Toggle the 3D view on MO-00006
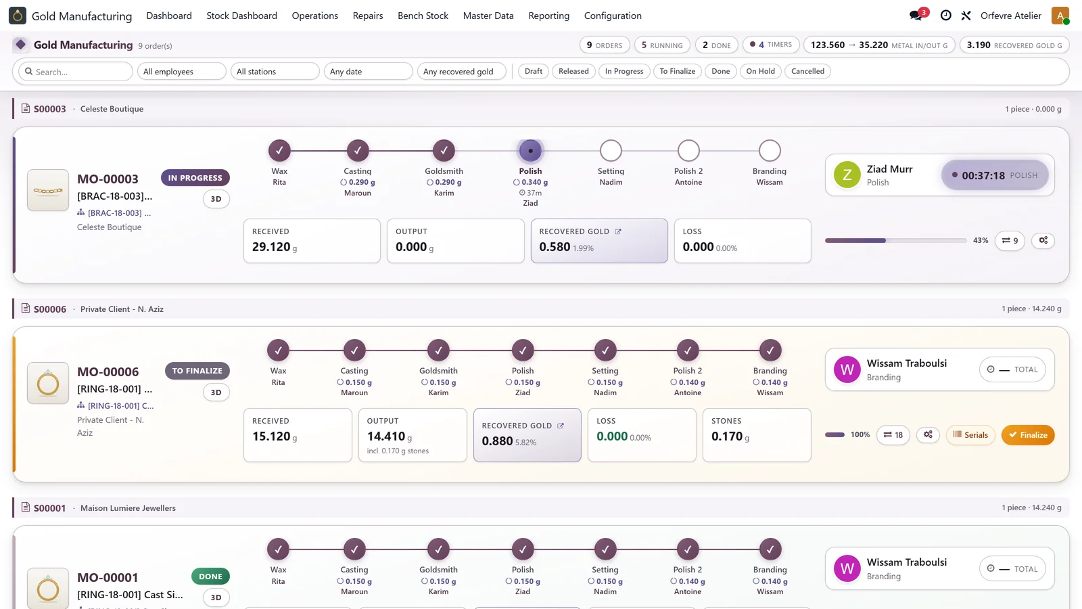Image resolution: width=1082 pixels, height=609 pixels. pos(216,392)
